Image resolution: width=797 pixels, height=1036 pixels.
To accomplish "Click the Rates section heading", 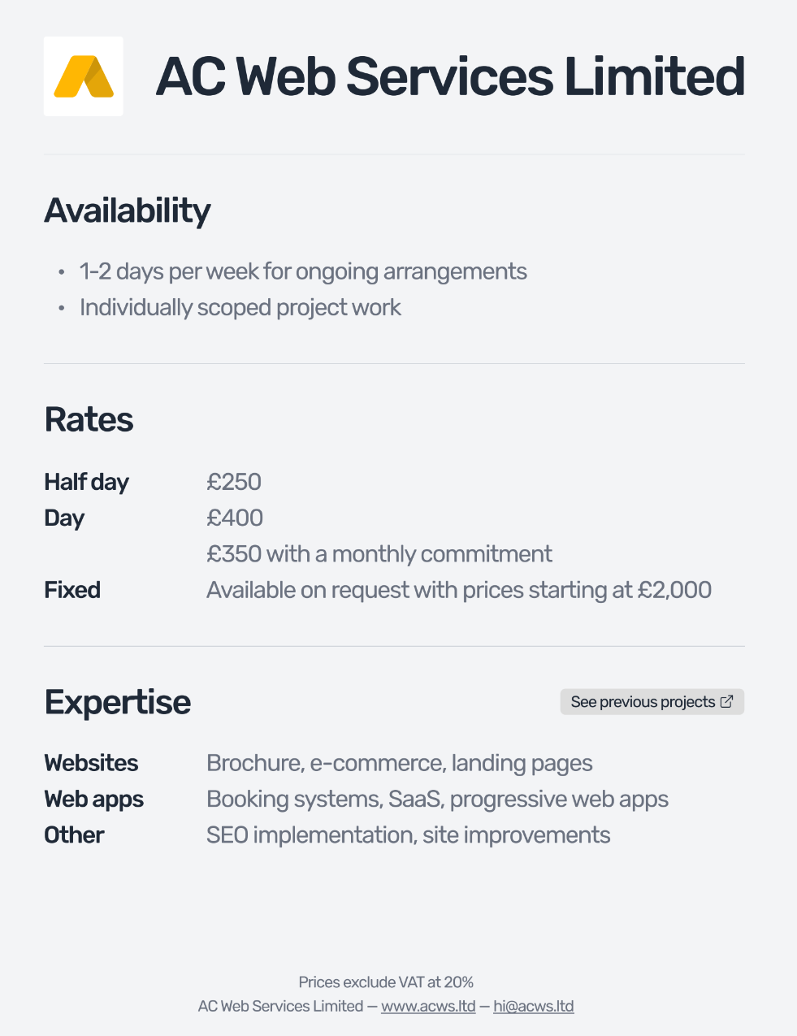I will (89, 420).
